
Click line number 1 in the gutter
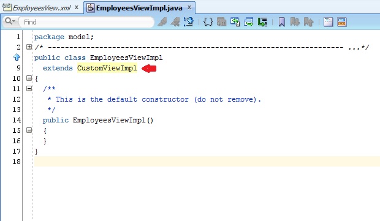18,37
